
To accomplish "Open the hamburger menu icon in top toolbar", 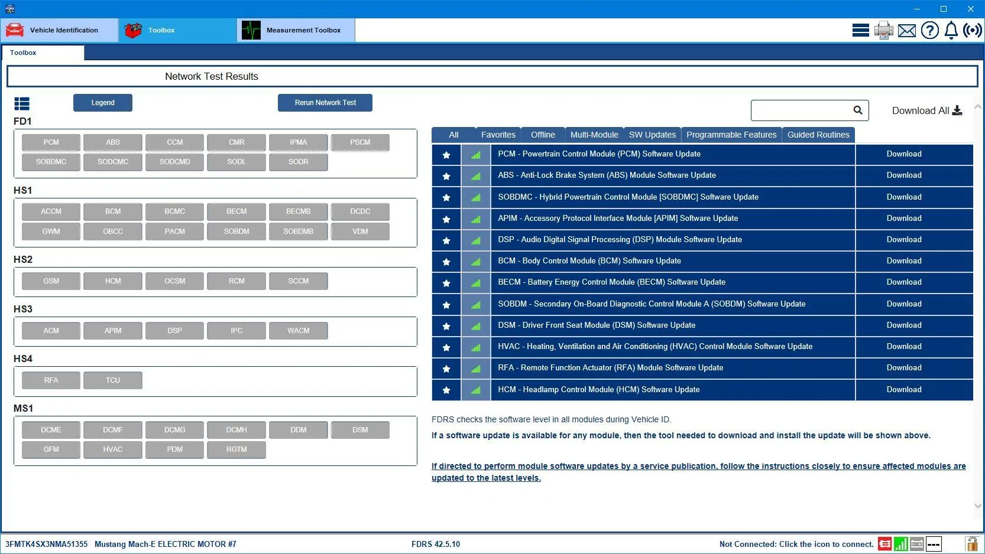I will point(860,30).
